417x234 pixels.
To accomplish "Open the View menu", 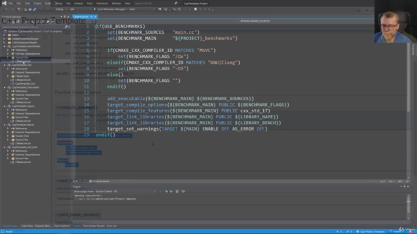I will point(27,3).
